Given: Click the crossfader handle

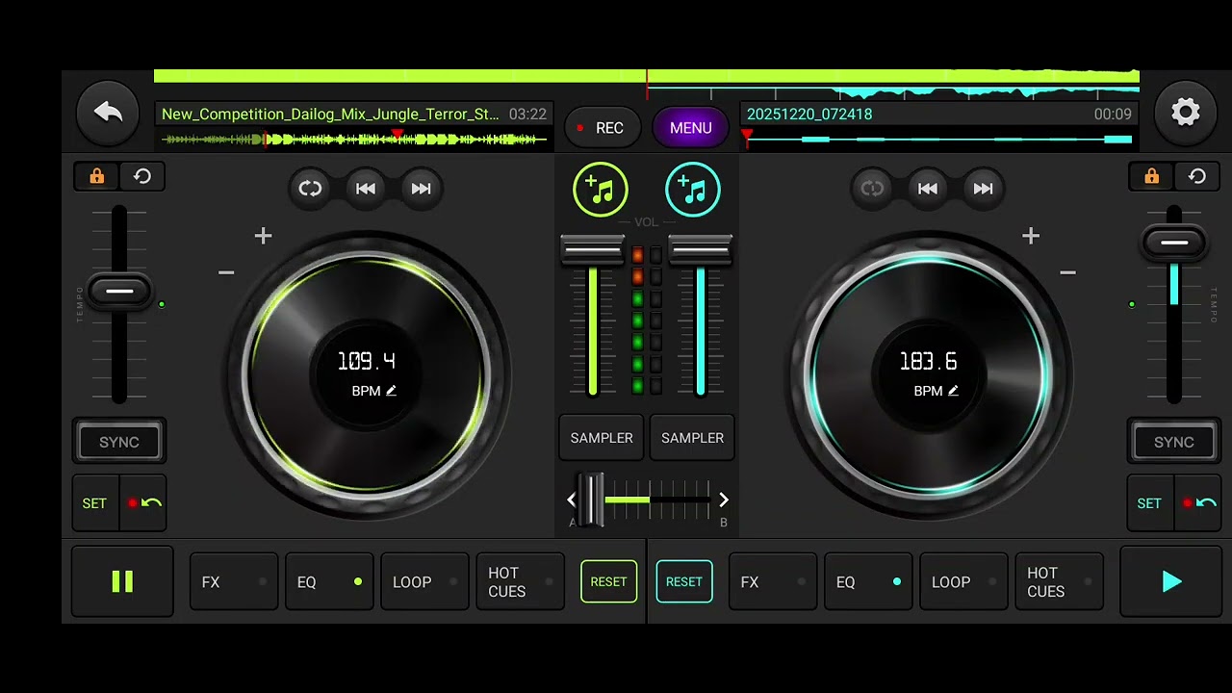Looking at the screenshot, I should (591, 500).
